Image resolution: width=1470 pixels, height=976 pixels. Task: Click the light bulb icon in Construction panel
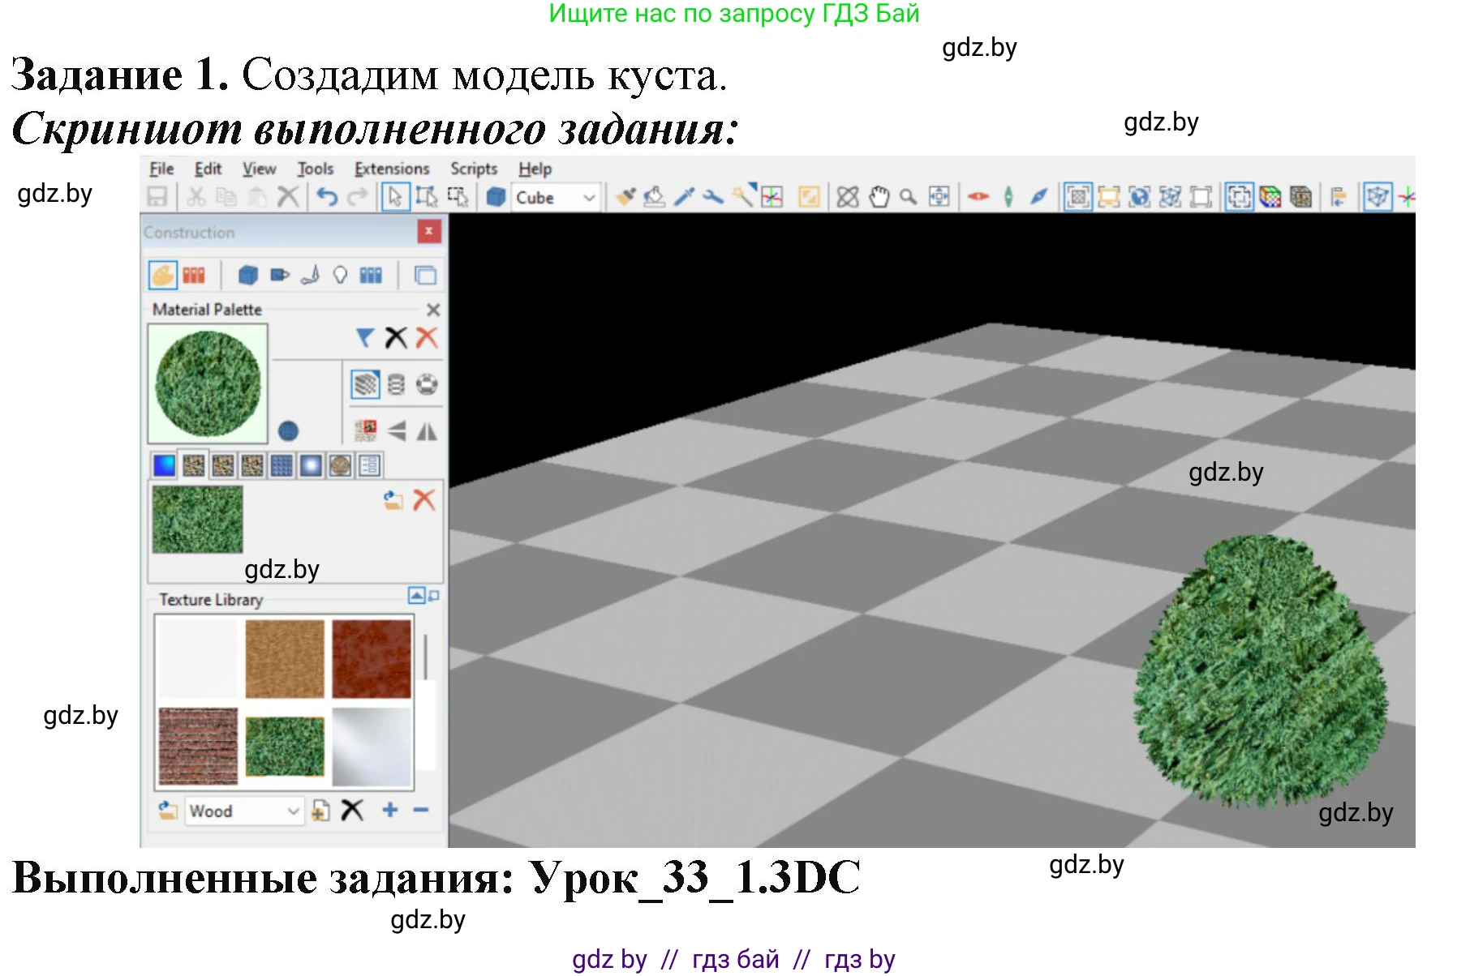point(340,276)
